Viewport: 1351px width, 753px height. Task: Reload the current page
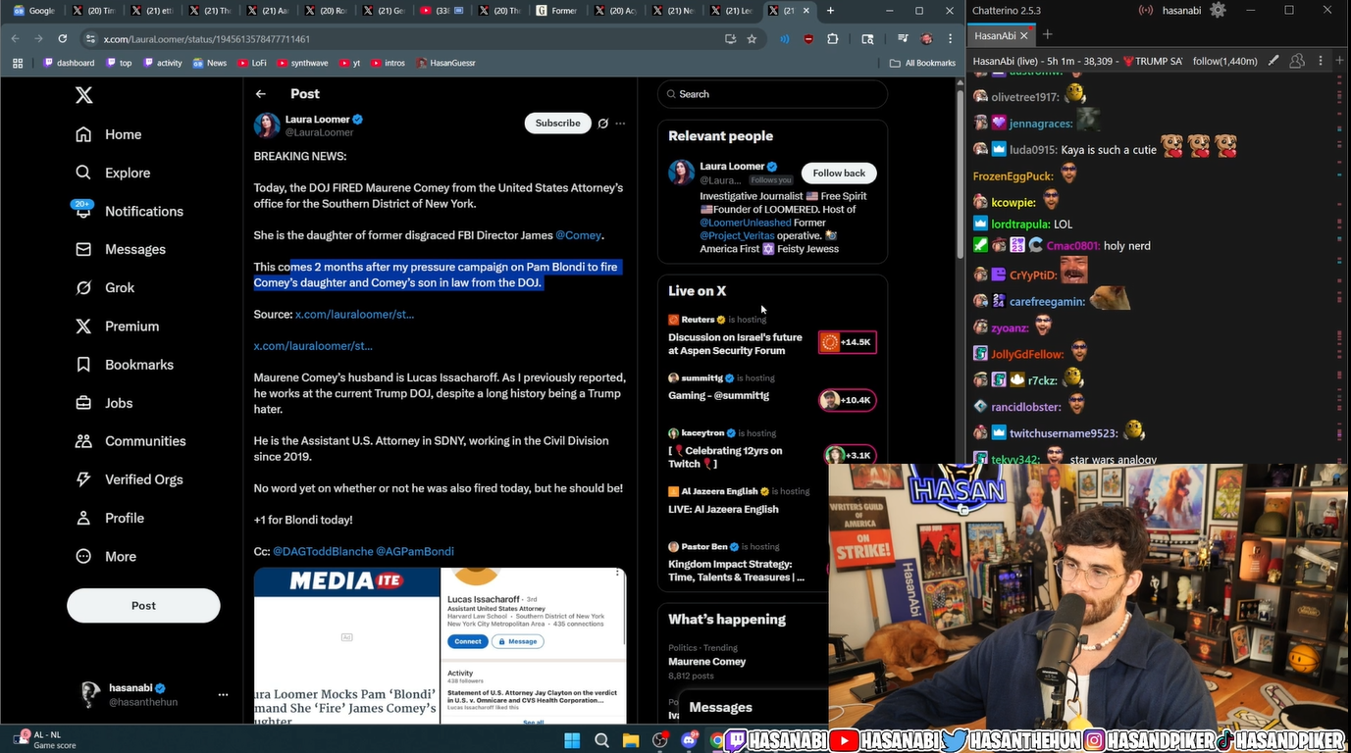[62, 38]
